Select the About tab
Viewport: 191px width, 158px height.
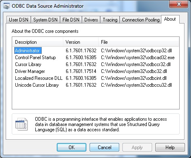coord(170,19)
